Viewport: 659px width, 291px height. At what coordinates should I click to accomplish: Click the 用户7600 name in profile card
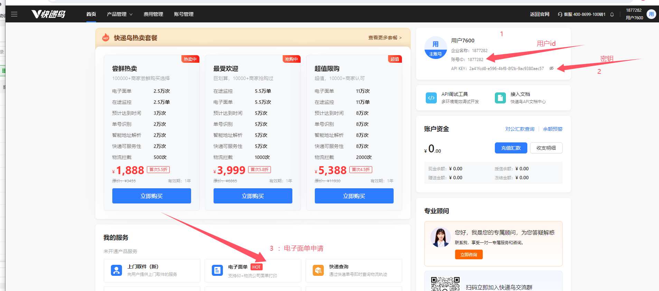pos(463,40)
